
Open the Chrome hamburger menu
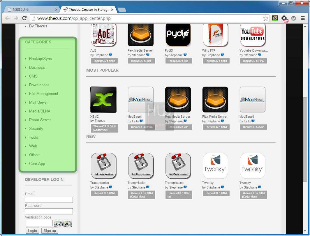pyautogui.click(x=303, y=18)
